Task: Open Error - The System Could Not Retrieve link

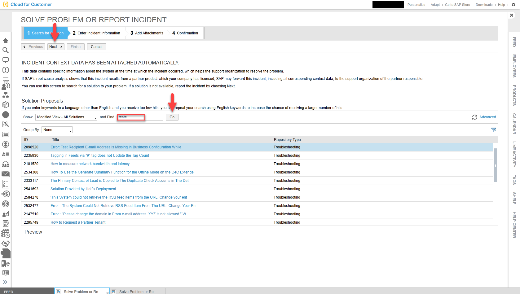Action: coord(123,206)
